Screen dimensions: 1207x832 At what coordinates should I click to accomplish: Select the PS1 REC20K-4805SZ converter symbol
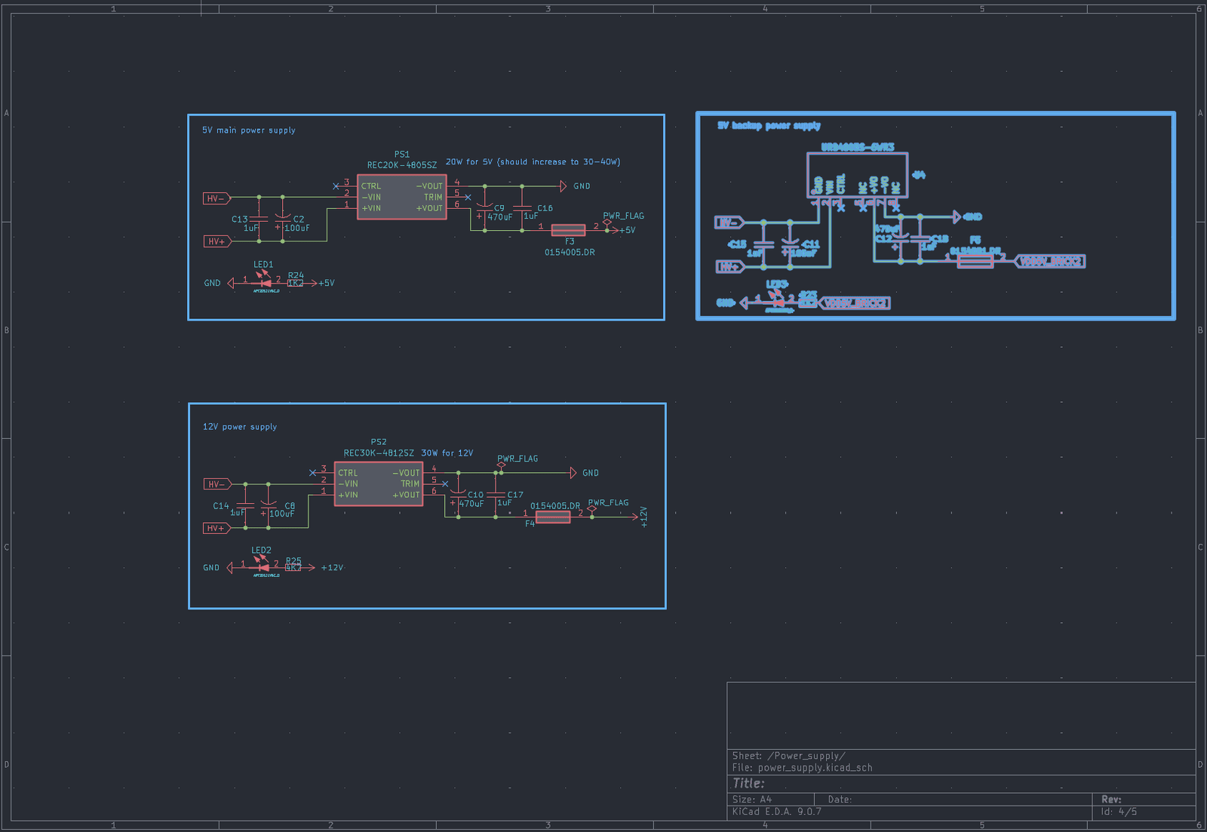(x=402, y=197)
